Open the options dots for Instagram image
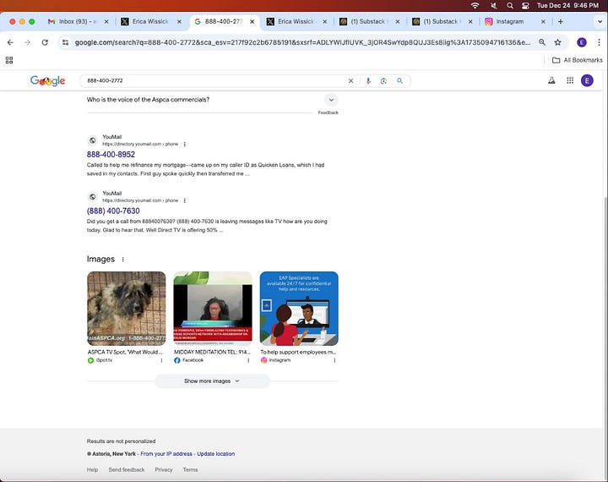The image size is (608, 482). pos(334,360)
